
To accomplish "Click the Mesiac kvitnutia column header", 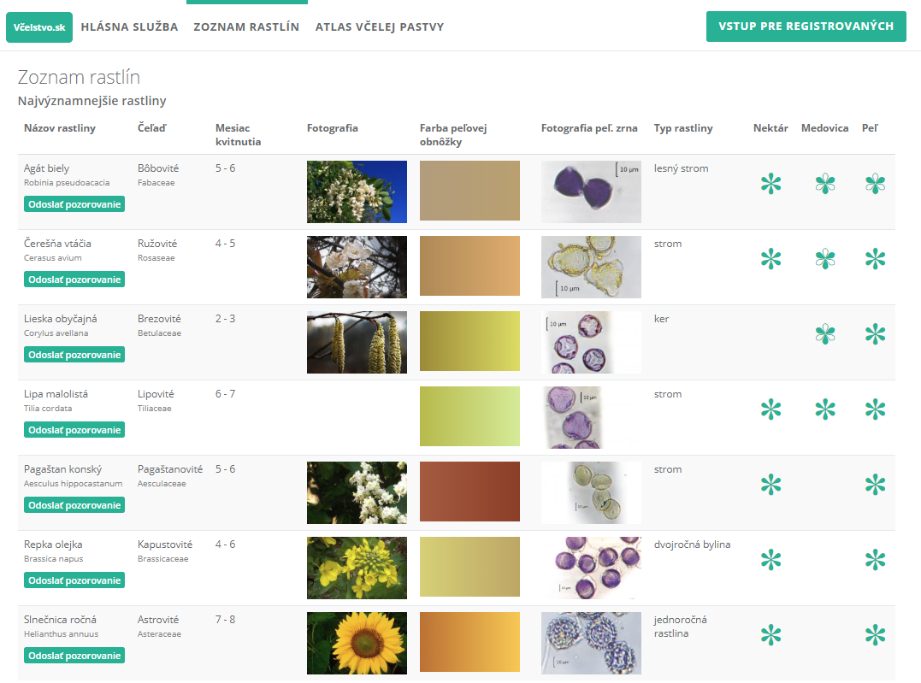I will click(x=239, y=135).
